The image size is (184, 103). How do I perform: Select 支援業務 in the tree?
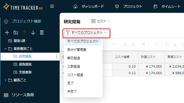tap(25, 72)
